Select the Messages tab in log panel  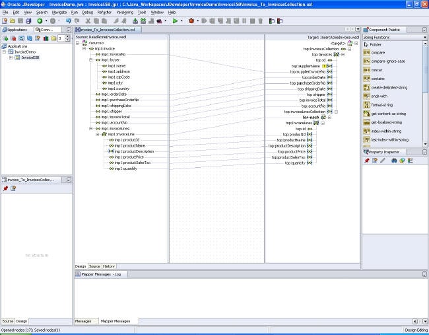[83, 321]
